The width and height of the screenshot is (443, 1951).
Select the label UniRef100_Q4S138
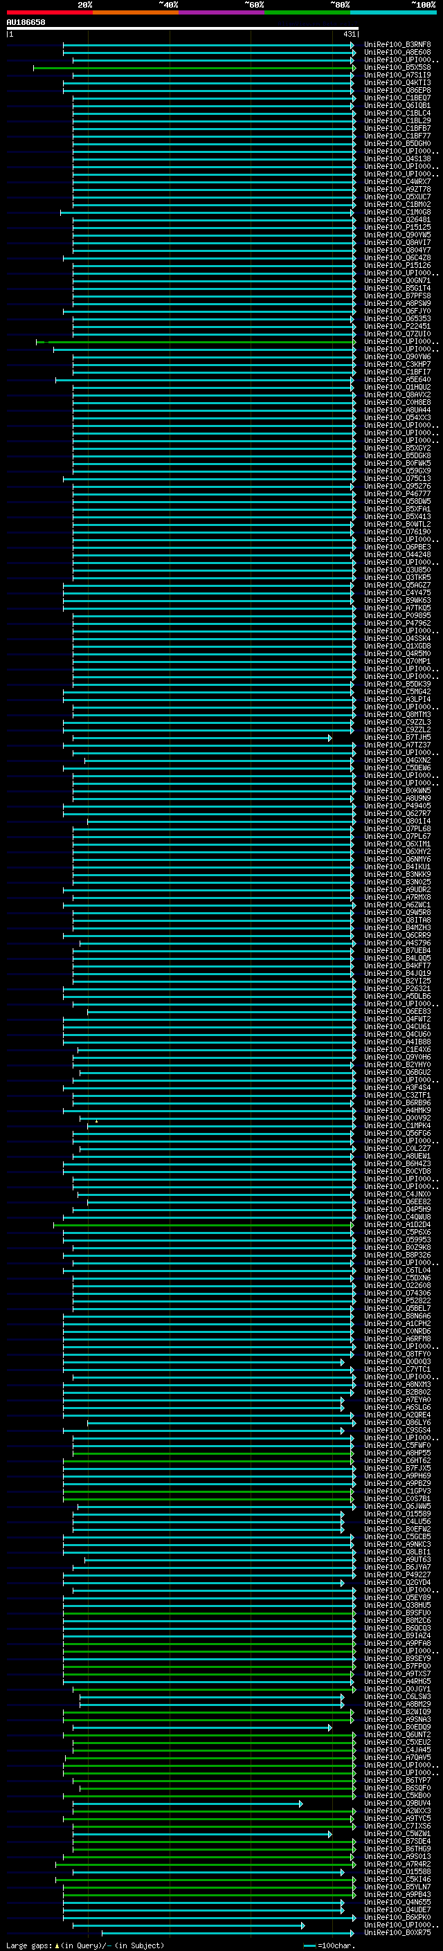point(397,158)
